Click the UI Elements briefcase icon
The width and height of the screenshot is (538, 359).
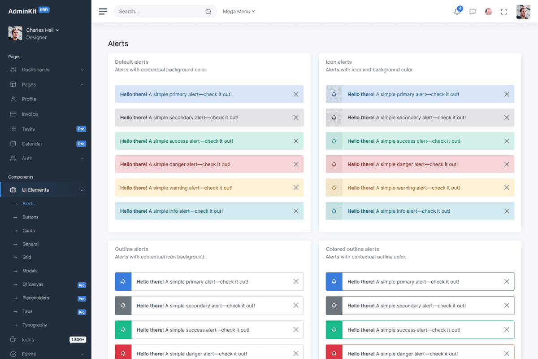pos(13,190)
